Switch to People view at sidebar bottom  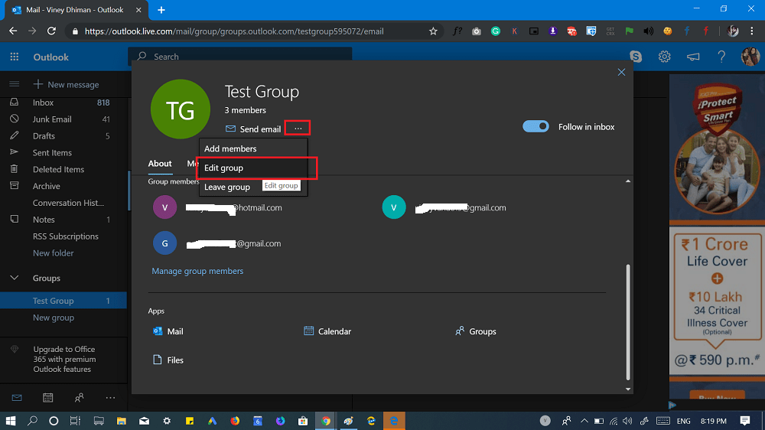click(x=79, y=398)
